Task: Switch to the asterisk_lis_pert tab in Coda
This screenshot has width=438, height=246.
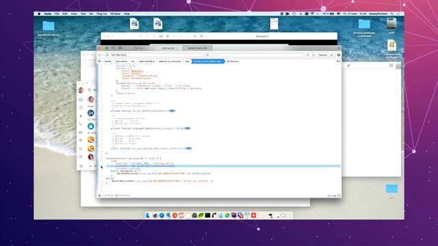Action: coord(197,48)
